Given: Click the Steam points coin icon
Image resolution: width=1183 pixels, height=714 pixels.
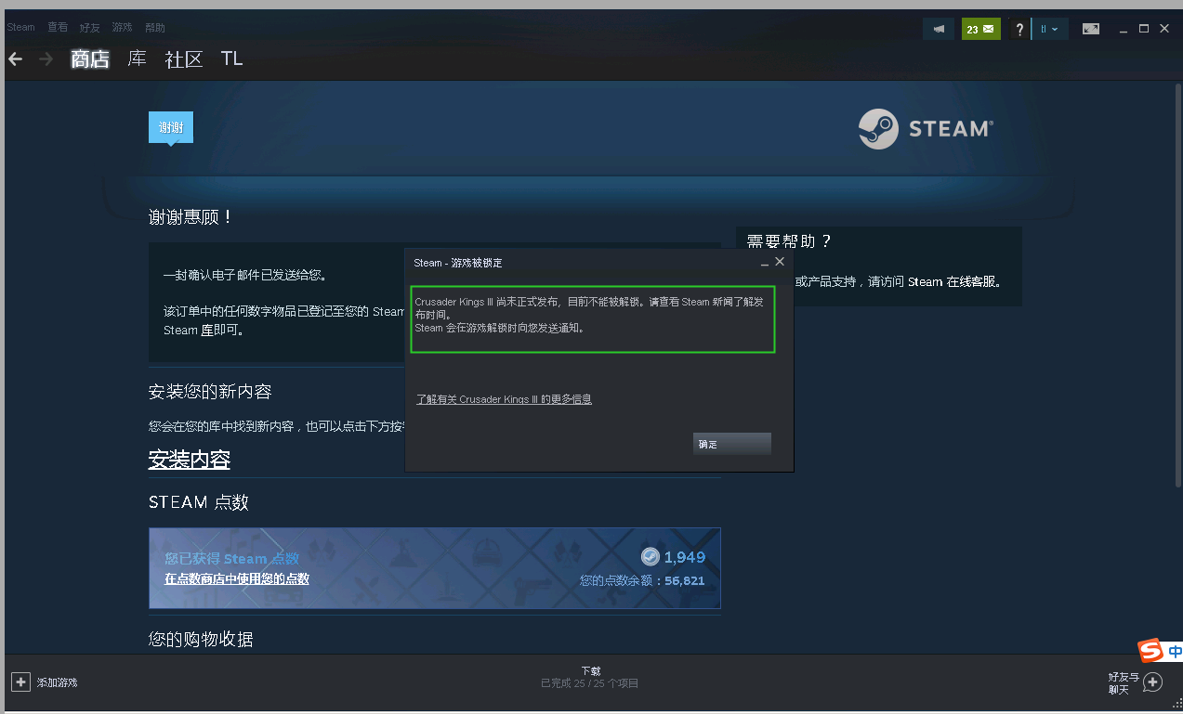Looking at the screenshot, I should point(651,557).
